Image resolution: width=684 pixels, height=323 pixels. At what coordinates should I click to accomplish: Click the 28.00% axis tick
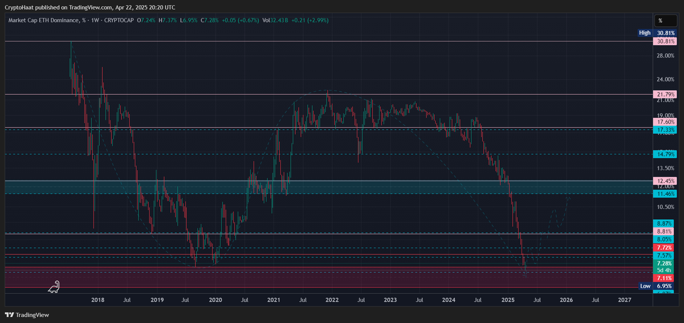[665, 55]
